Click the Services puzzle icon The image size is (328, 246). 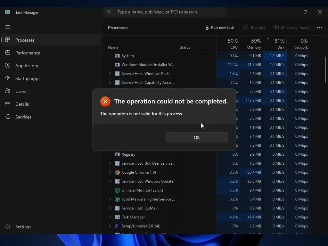pos(8,117)
